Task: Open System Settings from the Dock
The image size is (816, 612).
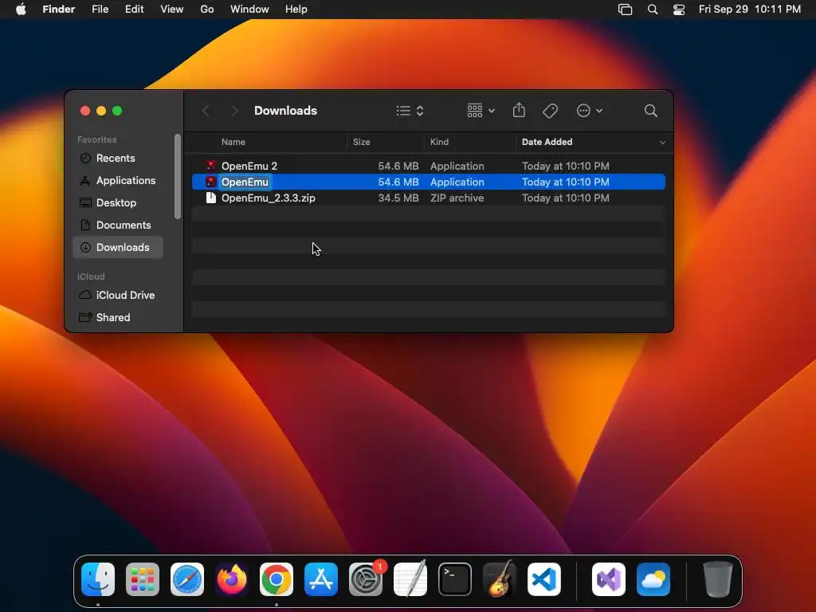Action: tap(366, 579)
